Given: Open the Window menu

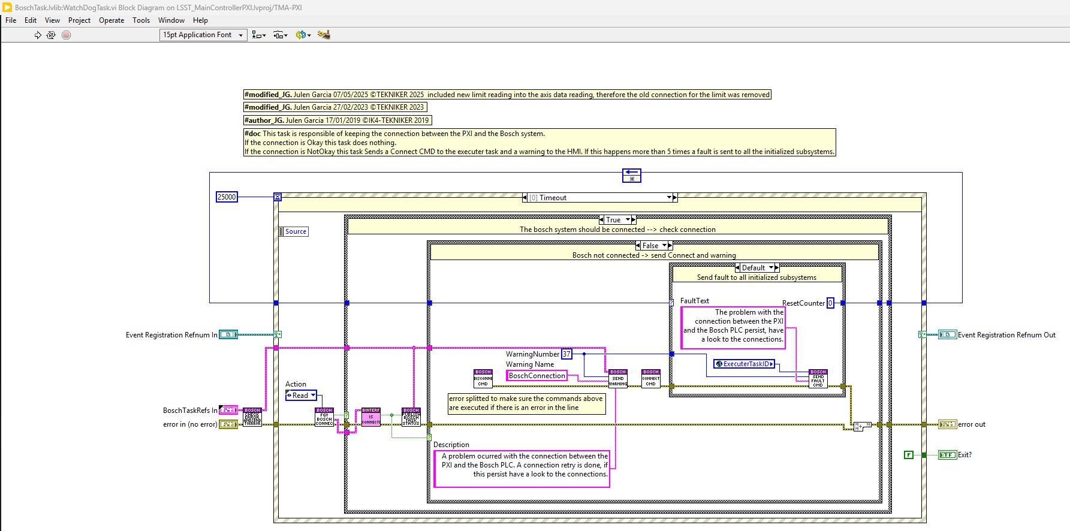Looking at the screenshot, I should 171,20.
